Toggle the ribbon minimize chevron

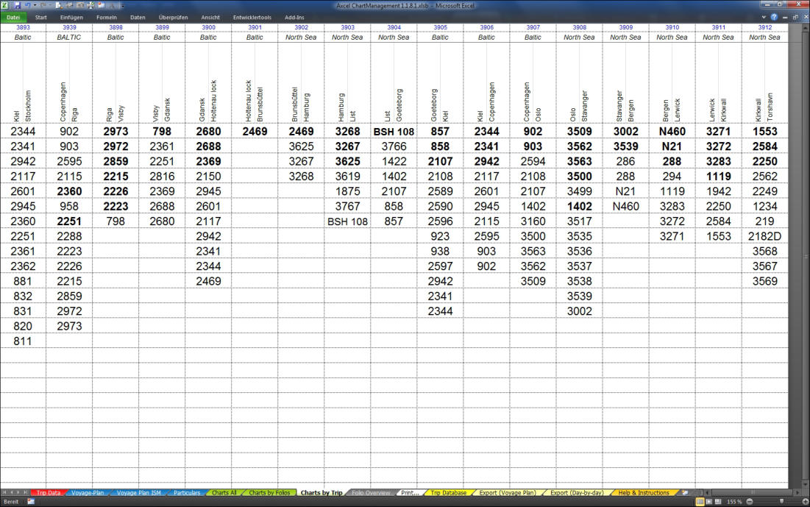click(x=764, y=17)
